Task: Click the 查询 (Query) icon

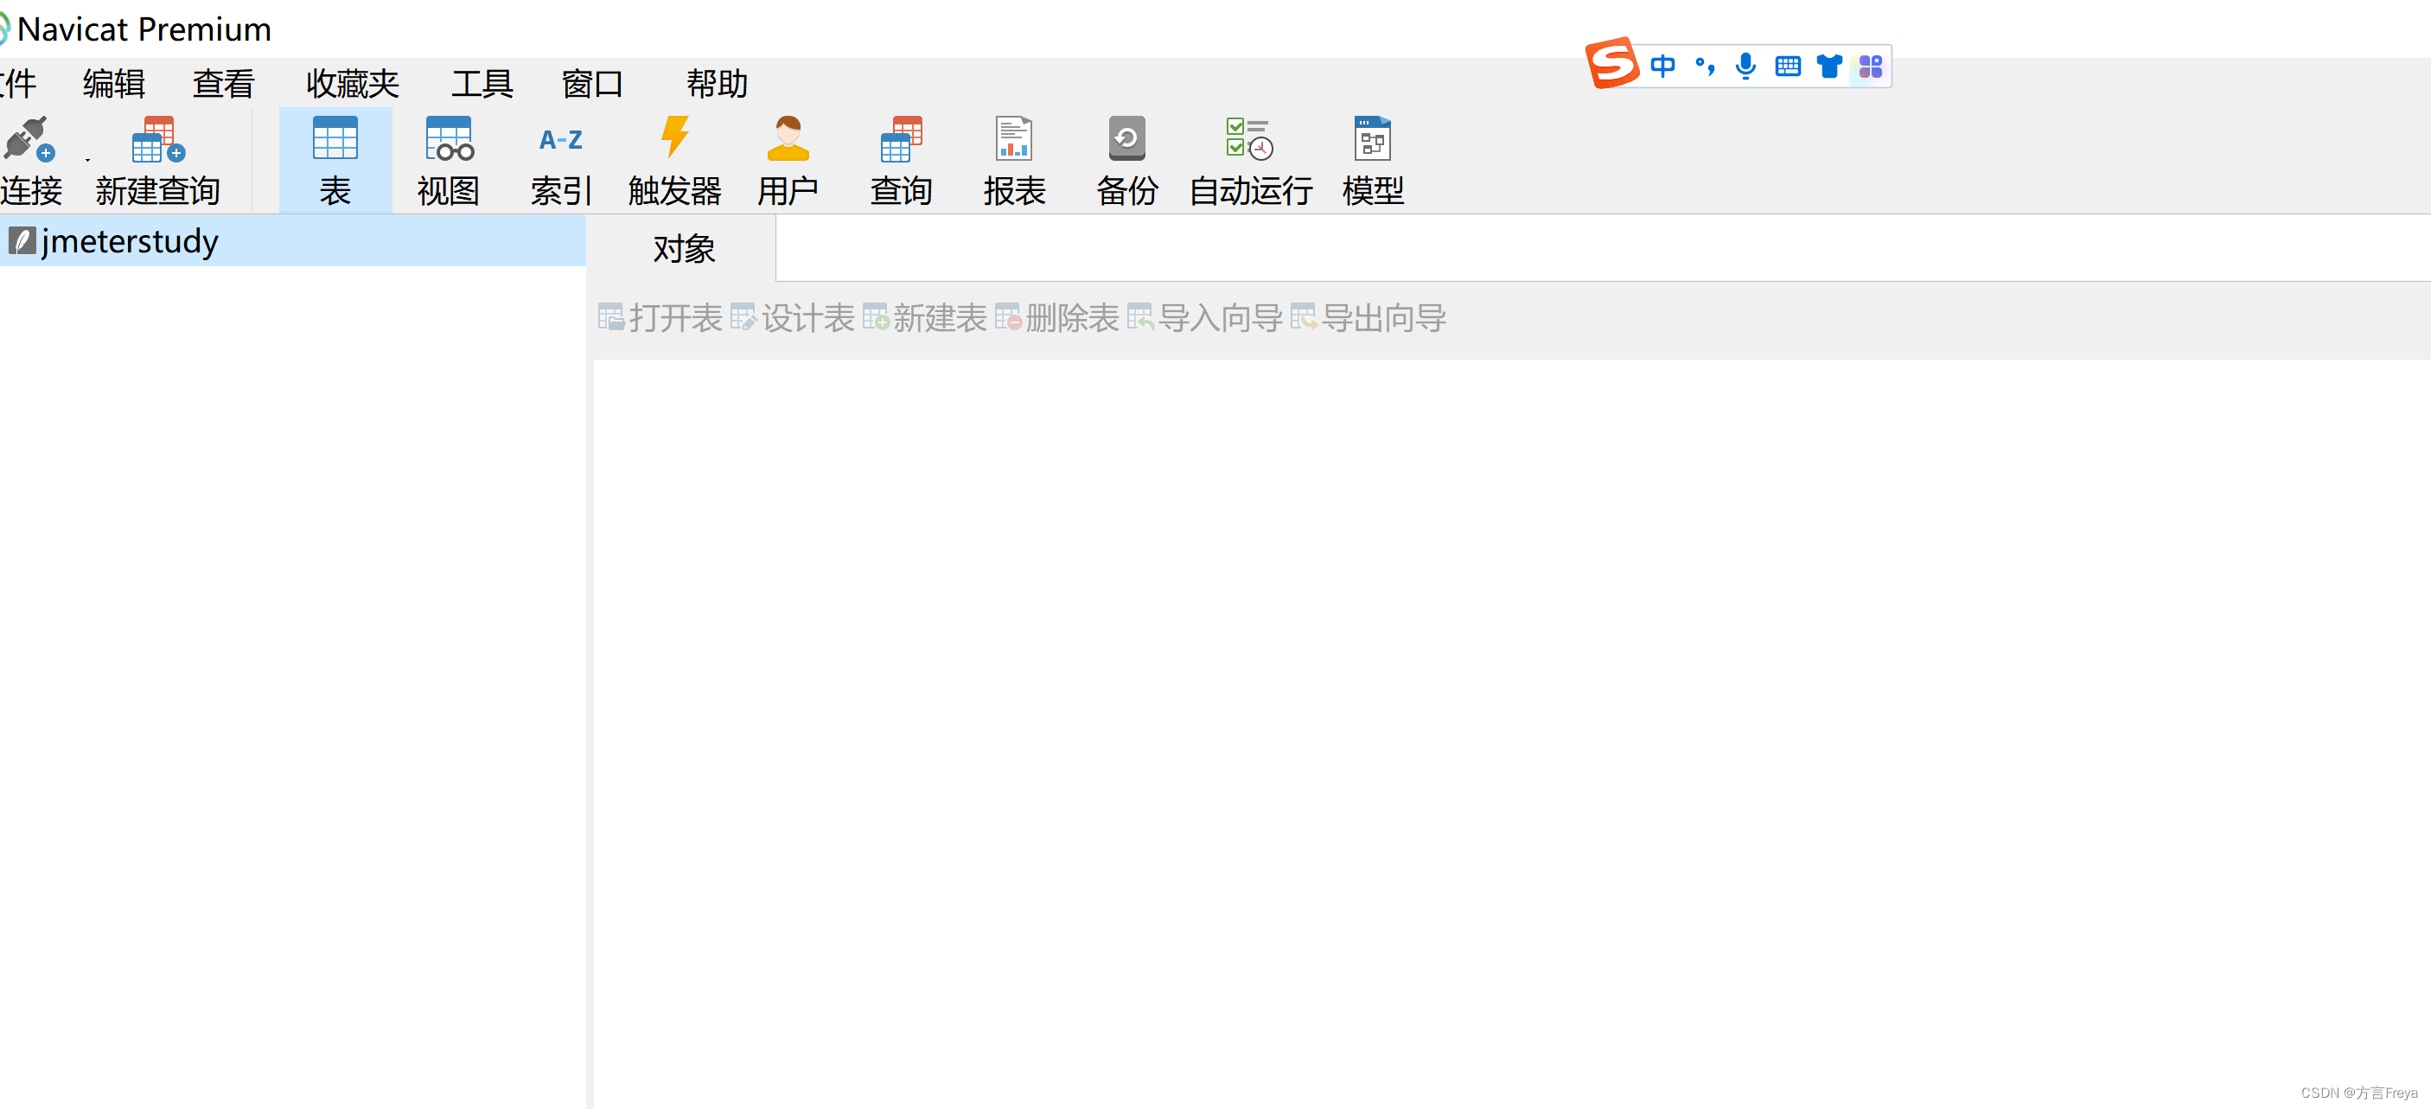Action: tap(899, 158)
